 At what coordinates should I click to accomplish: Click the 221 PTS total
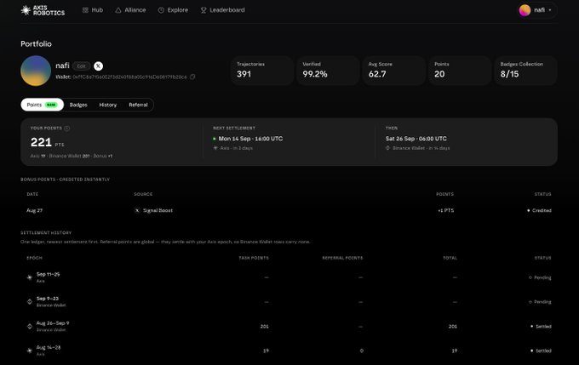pos(48,142)
